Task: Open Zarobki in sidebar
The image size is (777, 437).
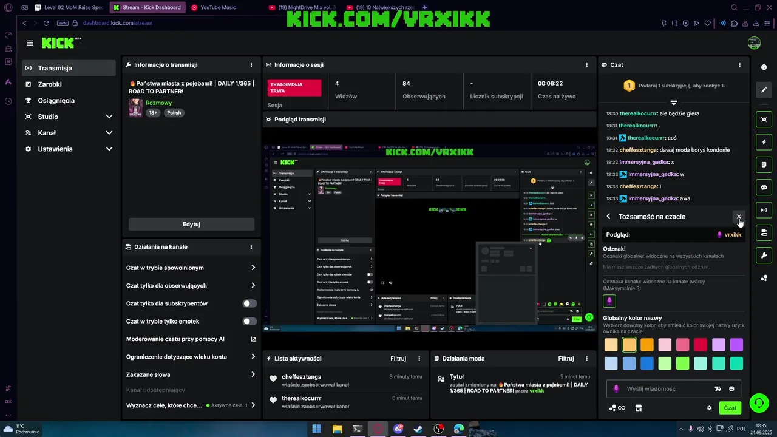Action: [69, 84]
